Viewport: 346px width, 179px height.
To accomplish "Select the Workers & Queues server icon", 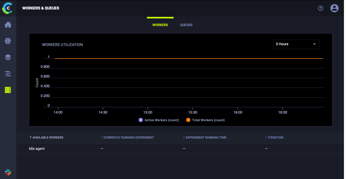I will click(x=8, y=90).
